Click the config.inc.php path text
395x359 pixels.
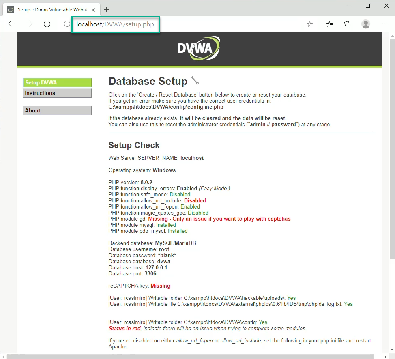point(166,107)
